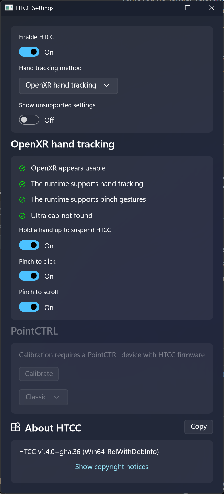Minimize the HTCC Settings window
Screen dimensions: 224x494
coord(164,8)
